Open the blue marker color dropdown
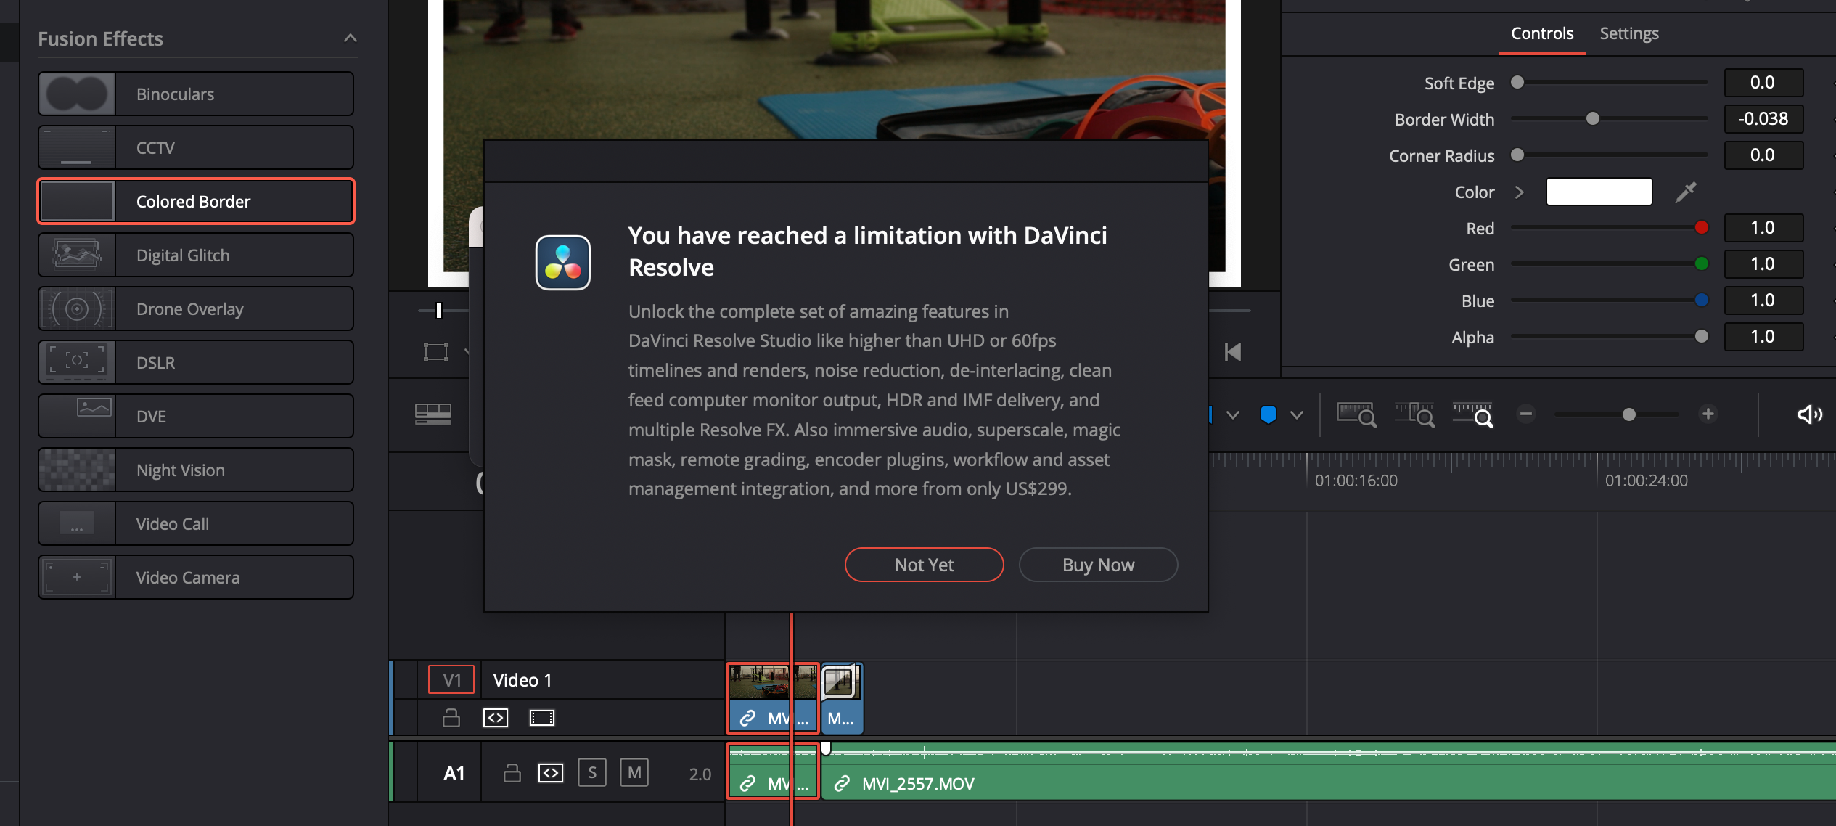Viewport: 1836px width, 826px height. pyautogui.click(x=1297, y=415)
